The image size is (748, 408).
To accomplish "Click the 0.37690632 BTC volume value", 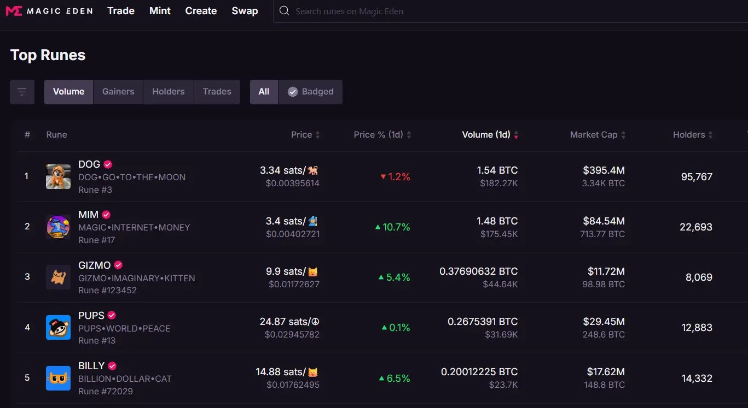I will click(479, 271).
